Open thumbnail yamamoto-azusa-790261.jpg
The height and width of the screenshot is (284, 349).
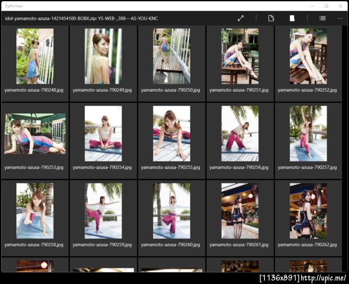240,211
